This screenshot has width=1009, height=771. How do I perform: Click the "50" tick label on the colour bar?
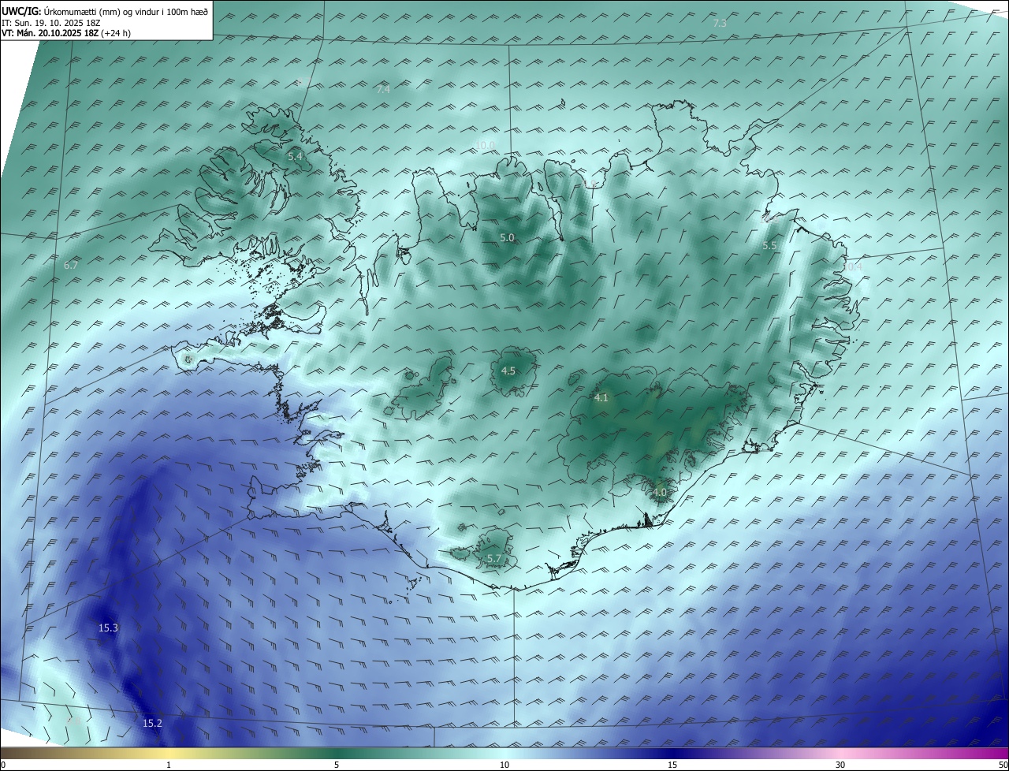pyautogui.click(x=1003, y=765)
